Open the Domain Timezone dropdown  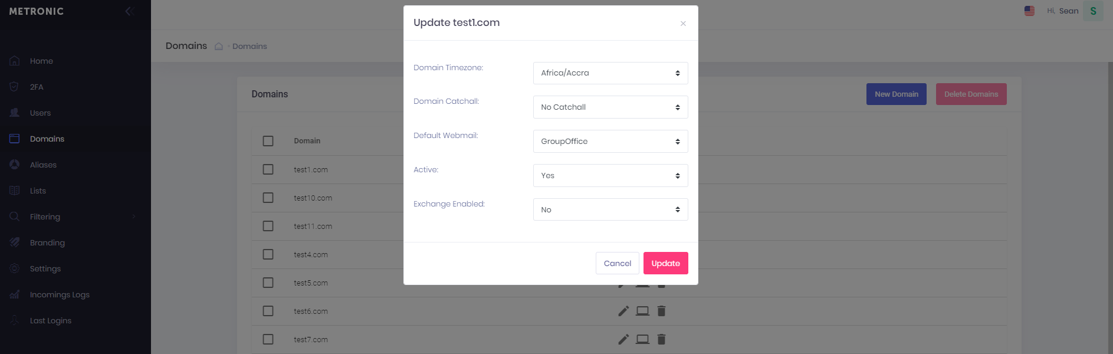click(610, 73)
